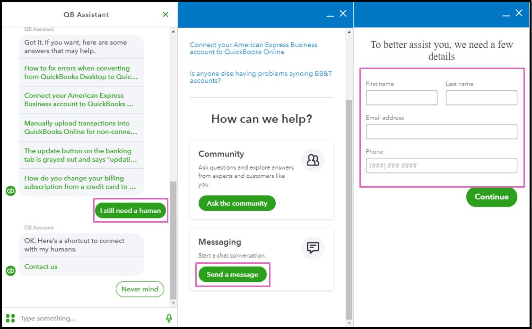Screen dimensions: 532x329
Task: Minimize the details form window
Action: click(506, 16)
